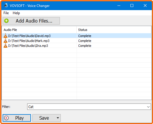Open the File menu
Viewport: 153px width, 124px height.
pyautogui.click(x=6, y=13)
